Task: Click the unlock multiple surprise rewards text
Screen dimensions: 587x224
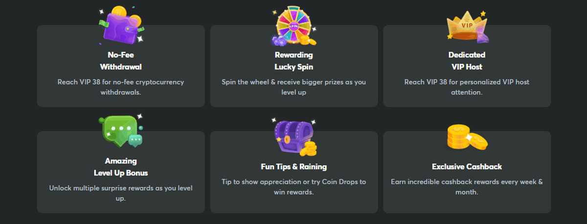Action: click(121, 193)
